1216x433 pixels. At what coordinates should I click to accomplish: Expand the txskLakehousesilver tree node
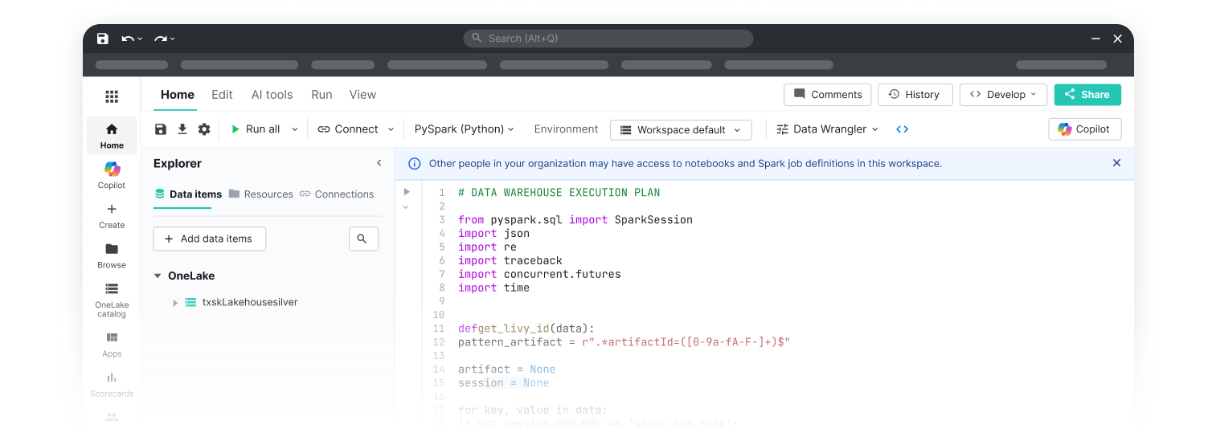click(x=176, y=303)
